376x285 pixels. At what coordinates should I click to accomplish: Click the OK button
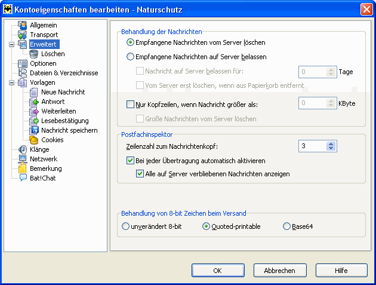tap(218, 271)
